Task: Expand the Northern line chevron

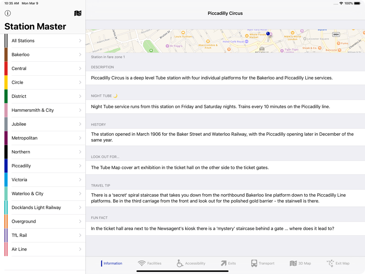Action: (x=80, y=152)
